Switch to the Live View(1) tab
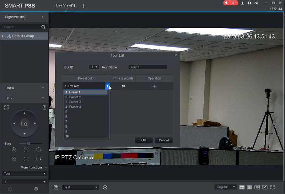The height and width of the screenshot is (194, 285). click(x=65, y=5)
